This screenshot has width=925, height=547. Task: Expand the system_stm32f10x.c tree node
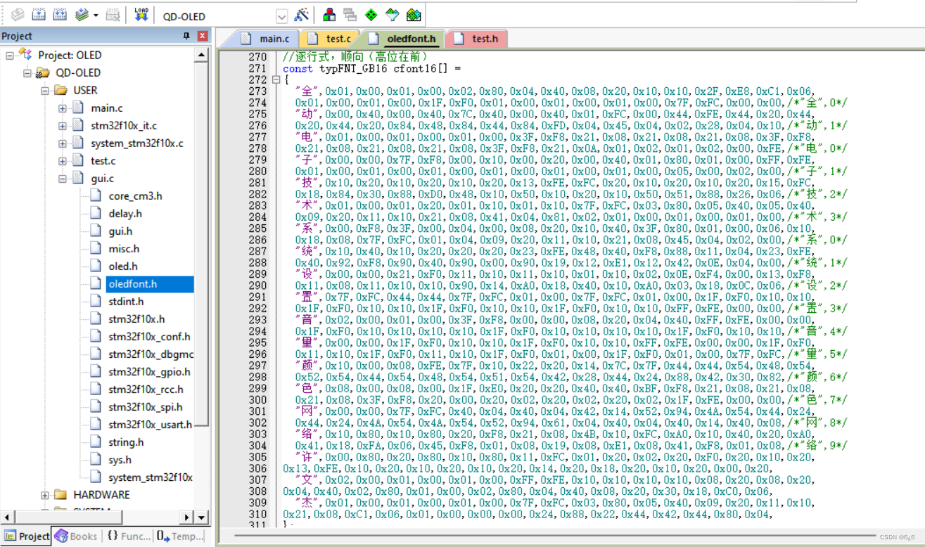point(63,143)
